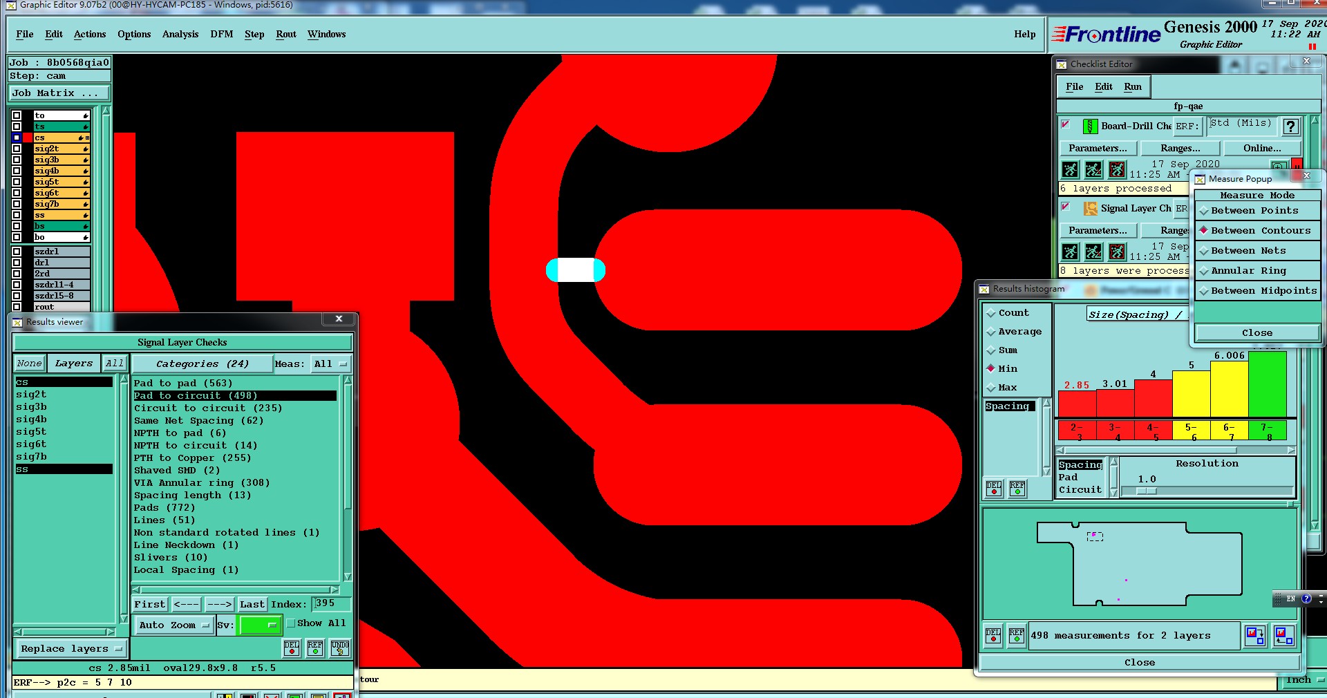The width and height of the screenshot is (1327, 698).
Task: Toggle Board-Drill check checkbox
Action: click(x=1066, y=124)
